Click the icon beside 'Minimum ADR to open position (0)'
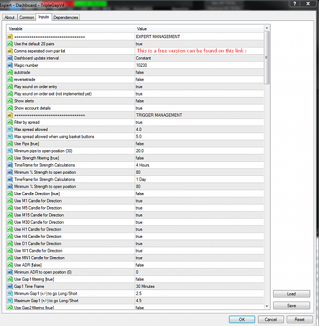This screenshot has height=326, width=319. pos(10,272)
